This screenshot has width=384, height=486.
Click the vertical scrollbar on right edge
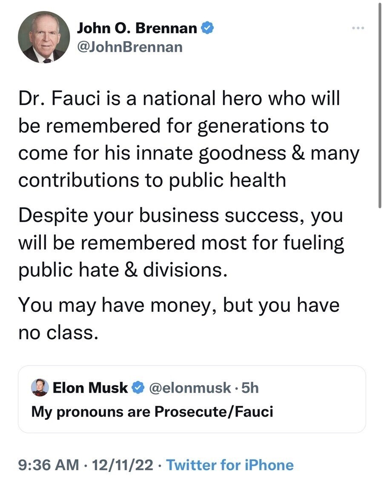click(x=381, y=135)
